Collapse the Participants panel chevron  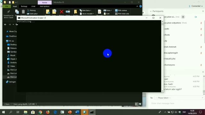151,11
